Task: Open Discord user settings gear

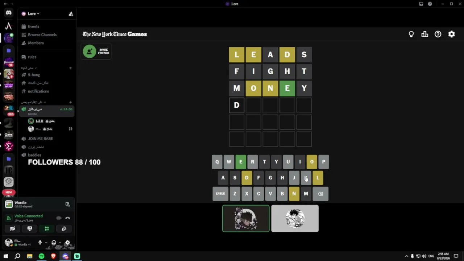Action: (67, 243)
